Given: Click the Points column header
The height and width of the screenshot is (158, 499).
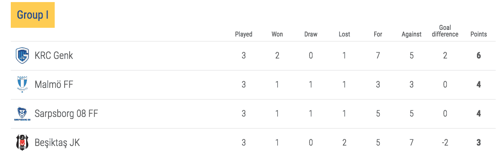Looking at the screenshot, I should pos(479,34).
